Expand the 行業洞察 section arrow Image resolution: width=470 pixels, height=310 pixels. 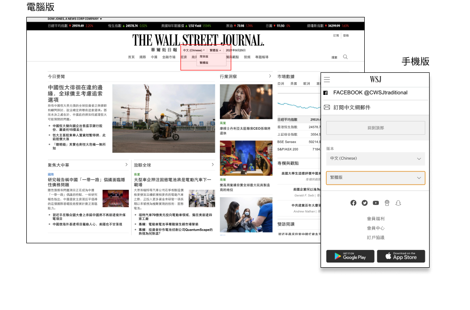tap(270, 76)
